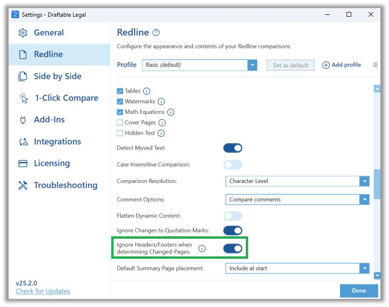
Task: Uncheck the Math Equations checkbox
Action: [x=120, y=112]
